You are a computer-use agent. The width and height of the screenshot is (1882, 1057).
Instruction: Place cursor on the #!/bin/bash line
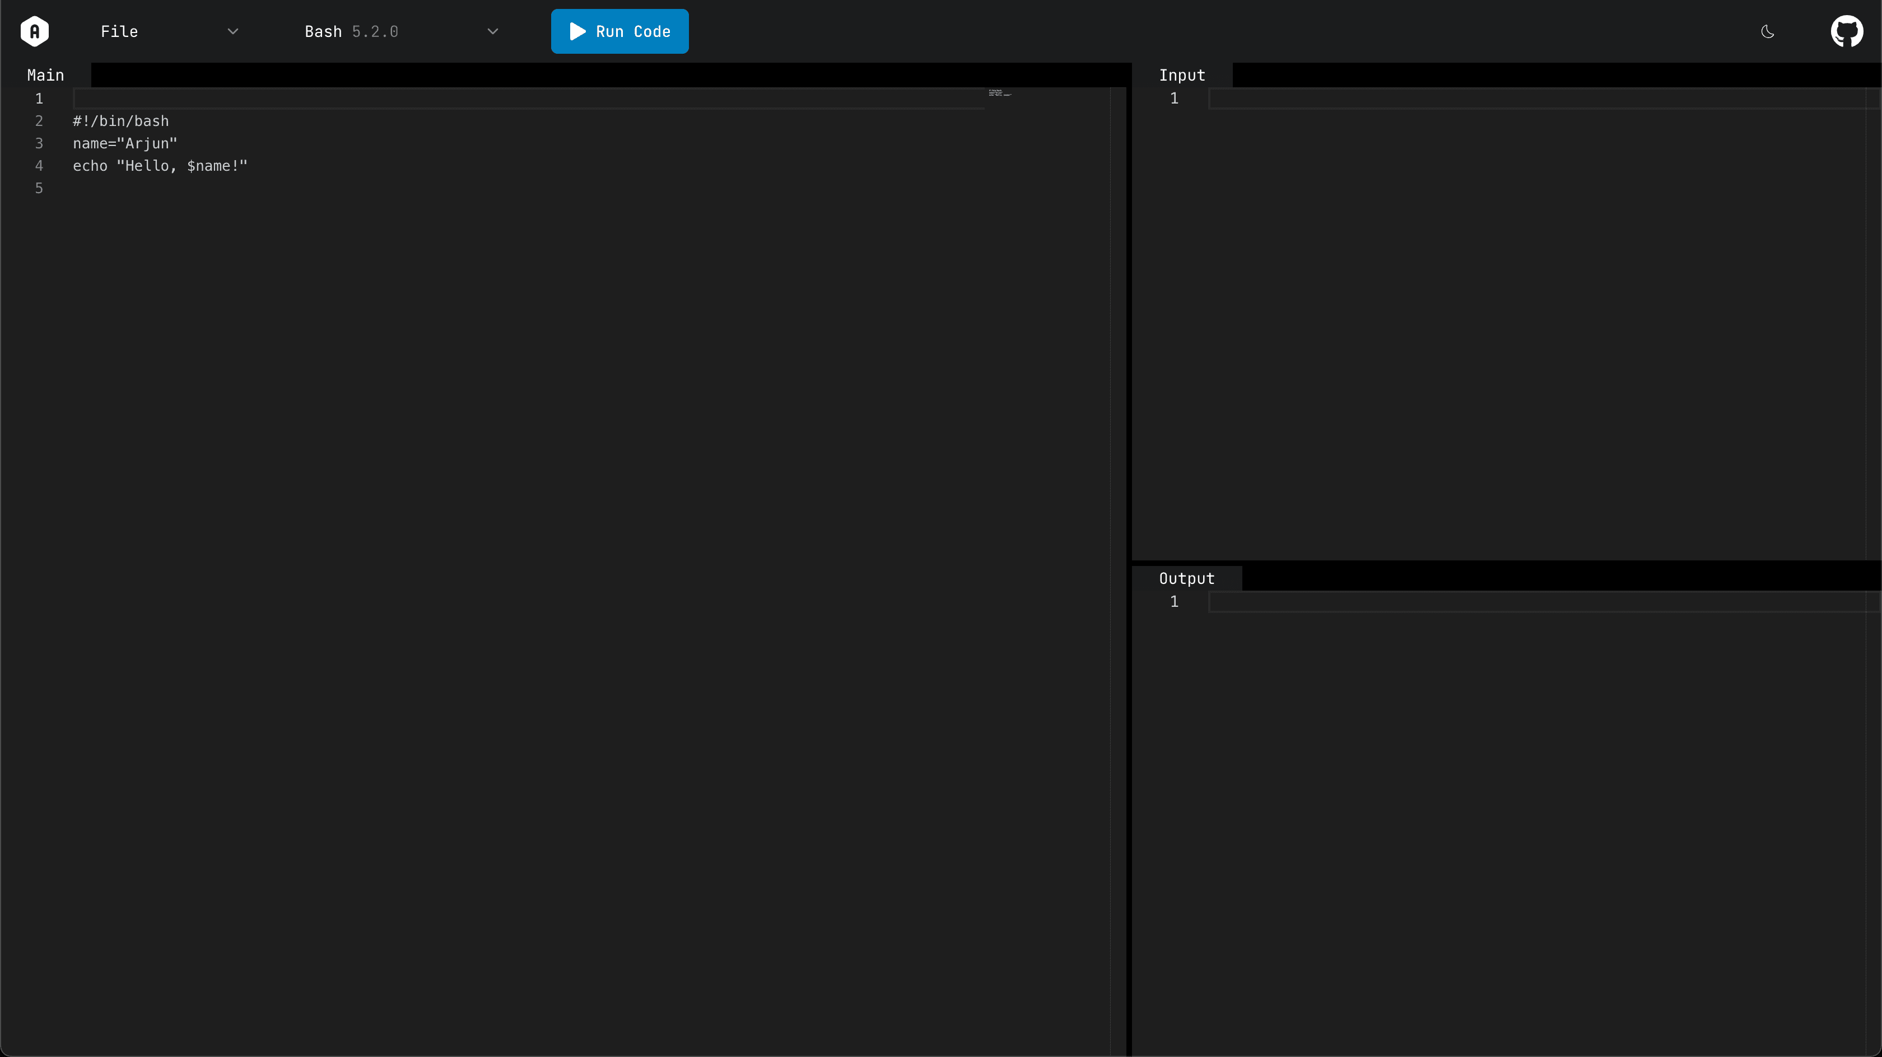(120, 120)
